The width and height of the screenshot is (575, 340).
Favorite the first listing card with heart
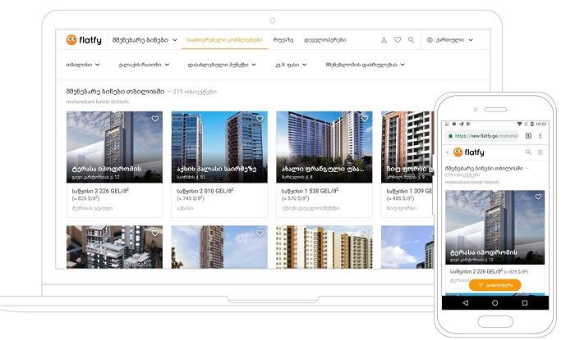coord(154,119)
